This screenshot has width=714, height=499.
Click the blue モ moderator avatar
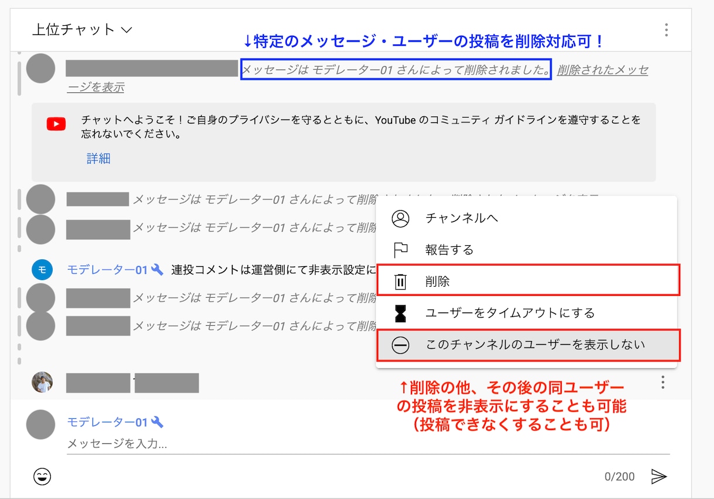(x=42, y=270)
